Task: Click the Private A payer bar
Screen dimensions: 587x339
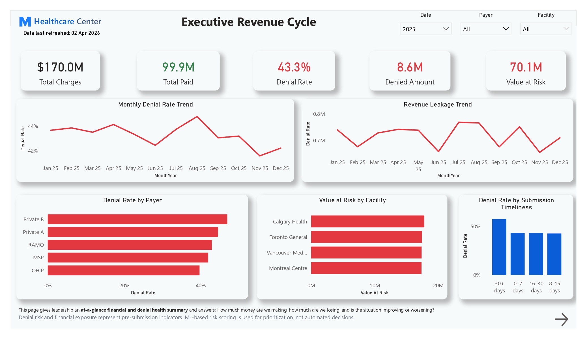Action: [133, 232]
